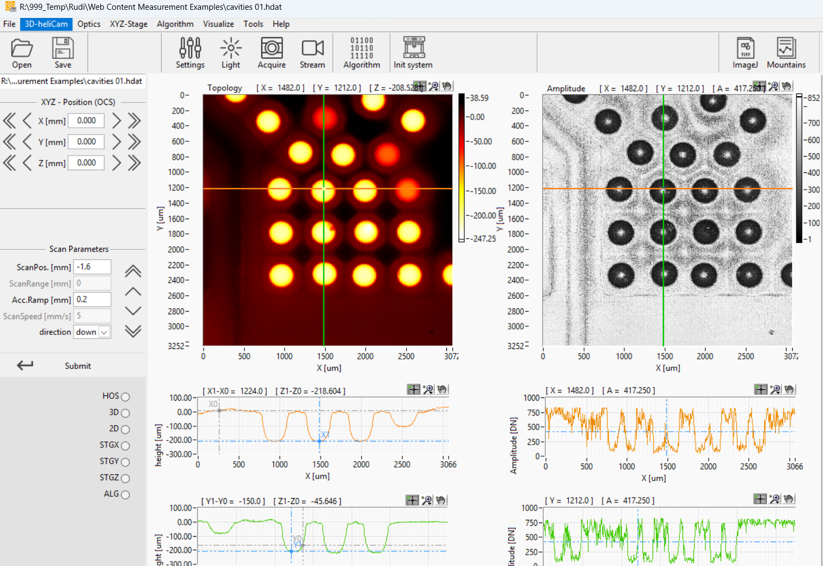Select the ALG radio button
Viewport: 823px width, 566px height.
(125, 495)
